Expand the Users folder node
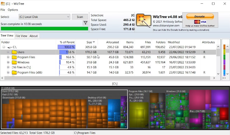The width and height of the screenshot is (230, 135). (x=8, y=52)
